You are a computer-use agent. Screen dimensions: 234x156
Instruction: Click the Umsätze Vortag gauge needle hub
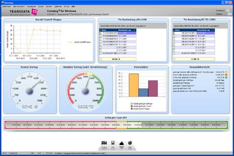pos(86,91)
